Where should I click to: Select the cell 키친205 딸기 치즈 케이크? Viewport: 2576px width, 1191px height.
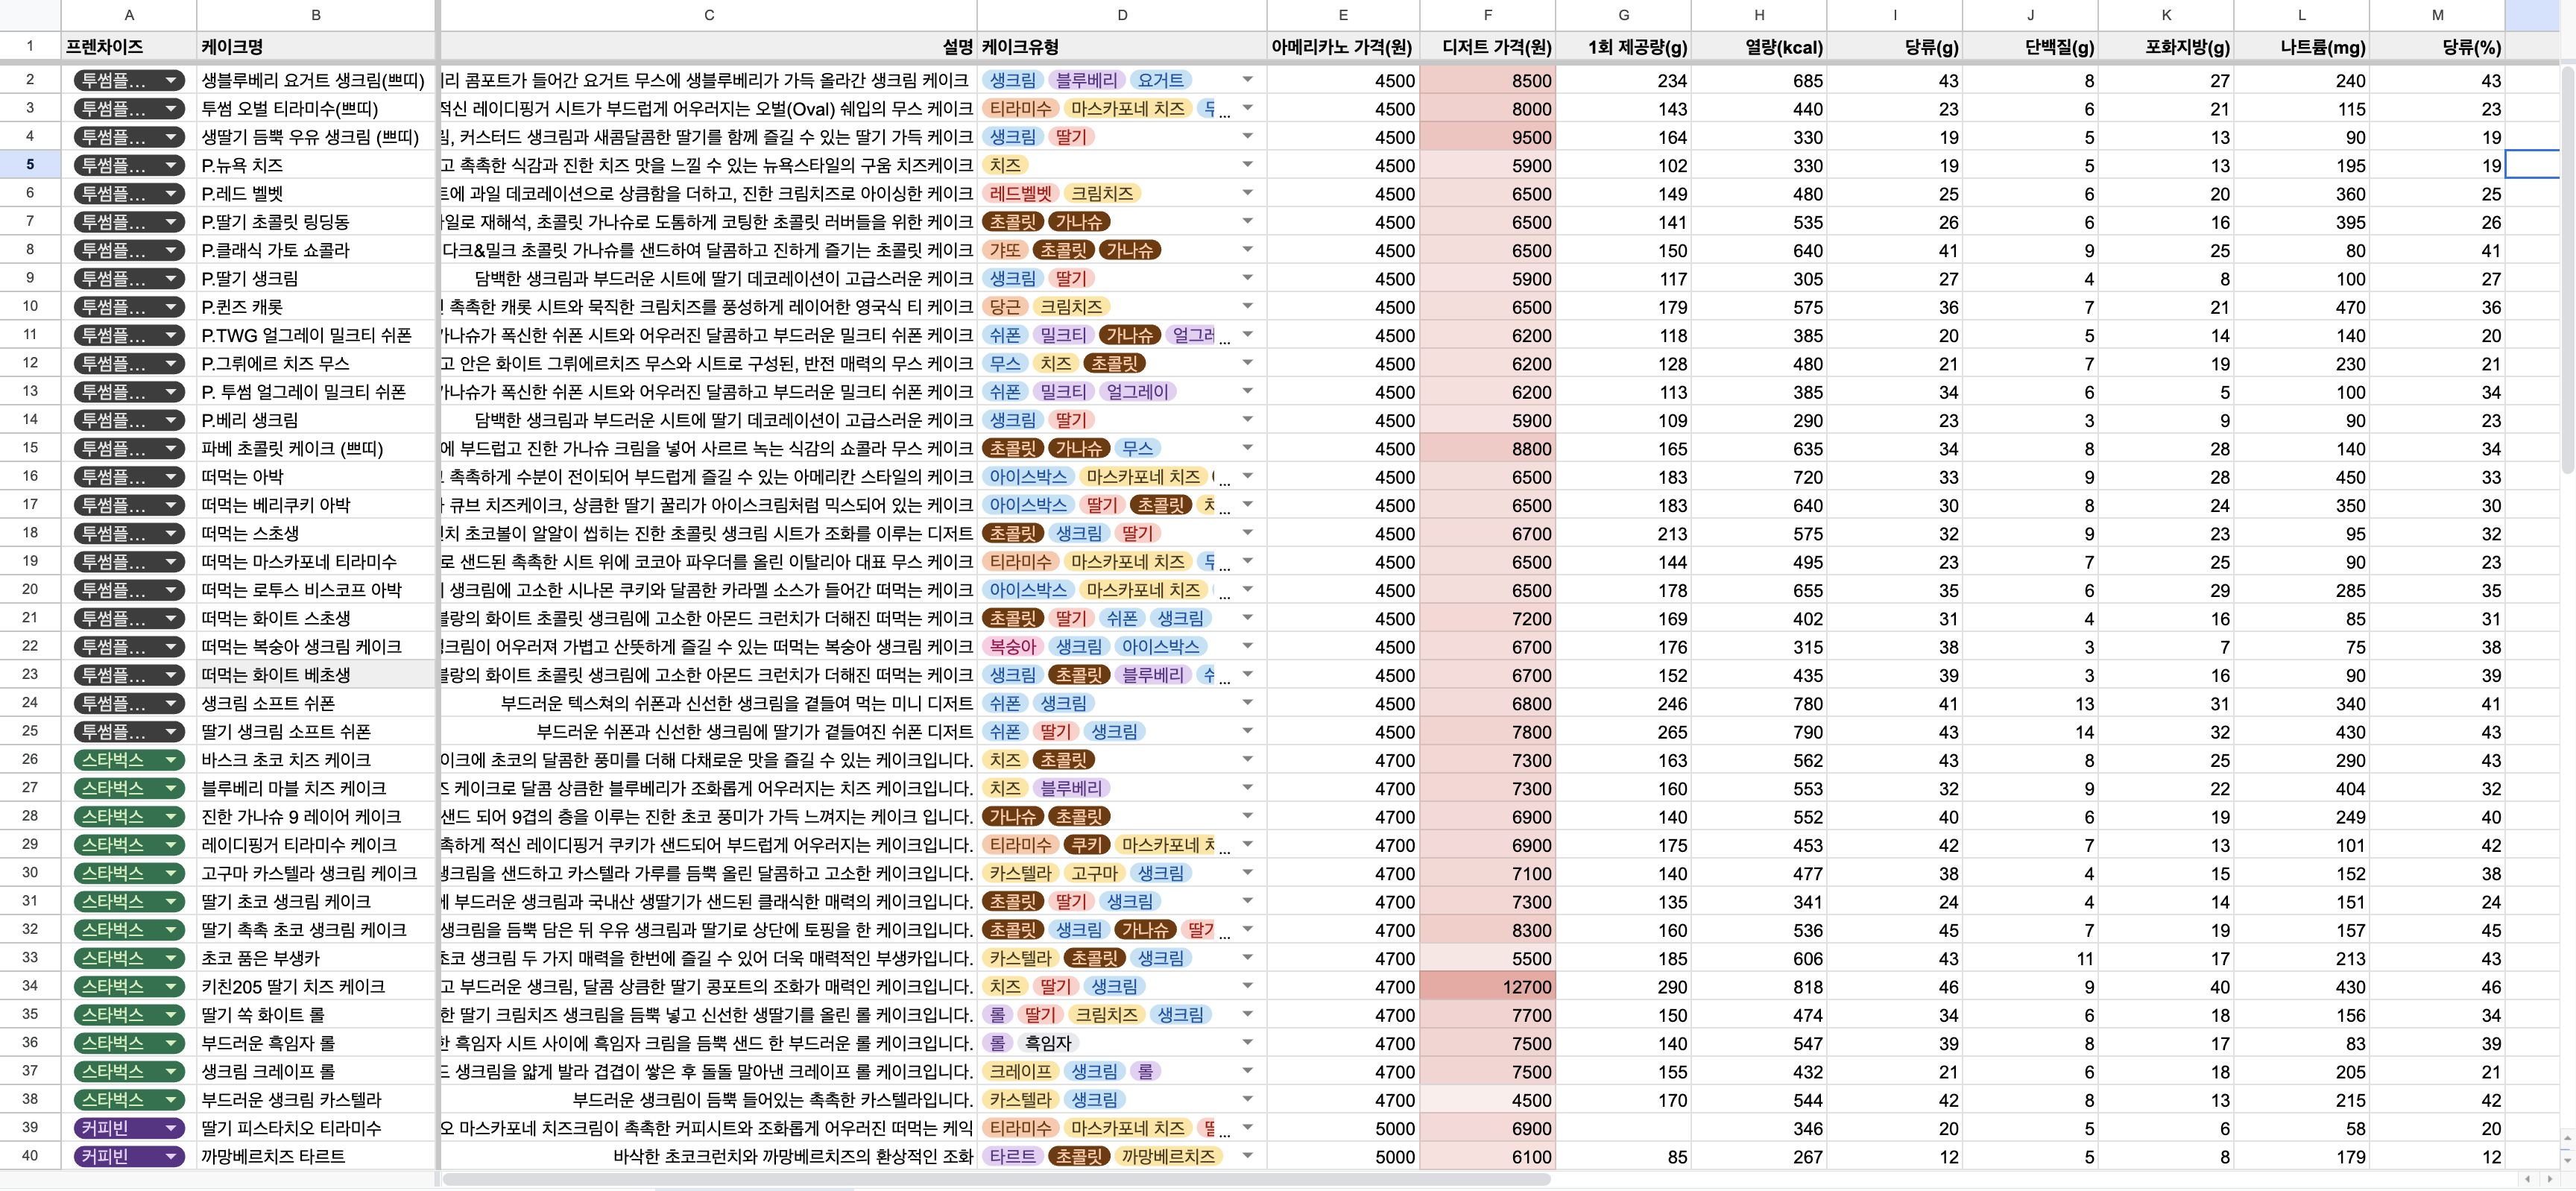tap(316, 987)
